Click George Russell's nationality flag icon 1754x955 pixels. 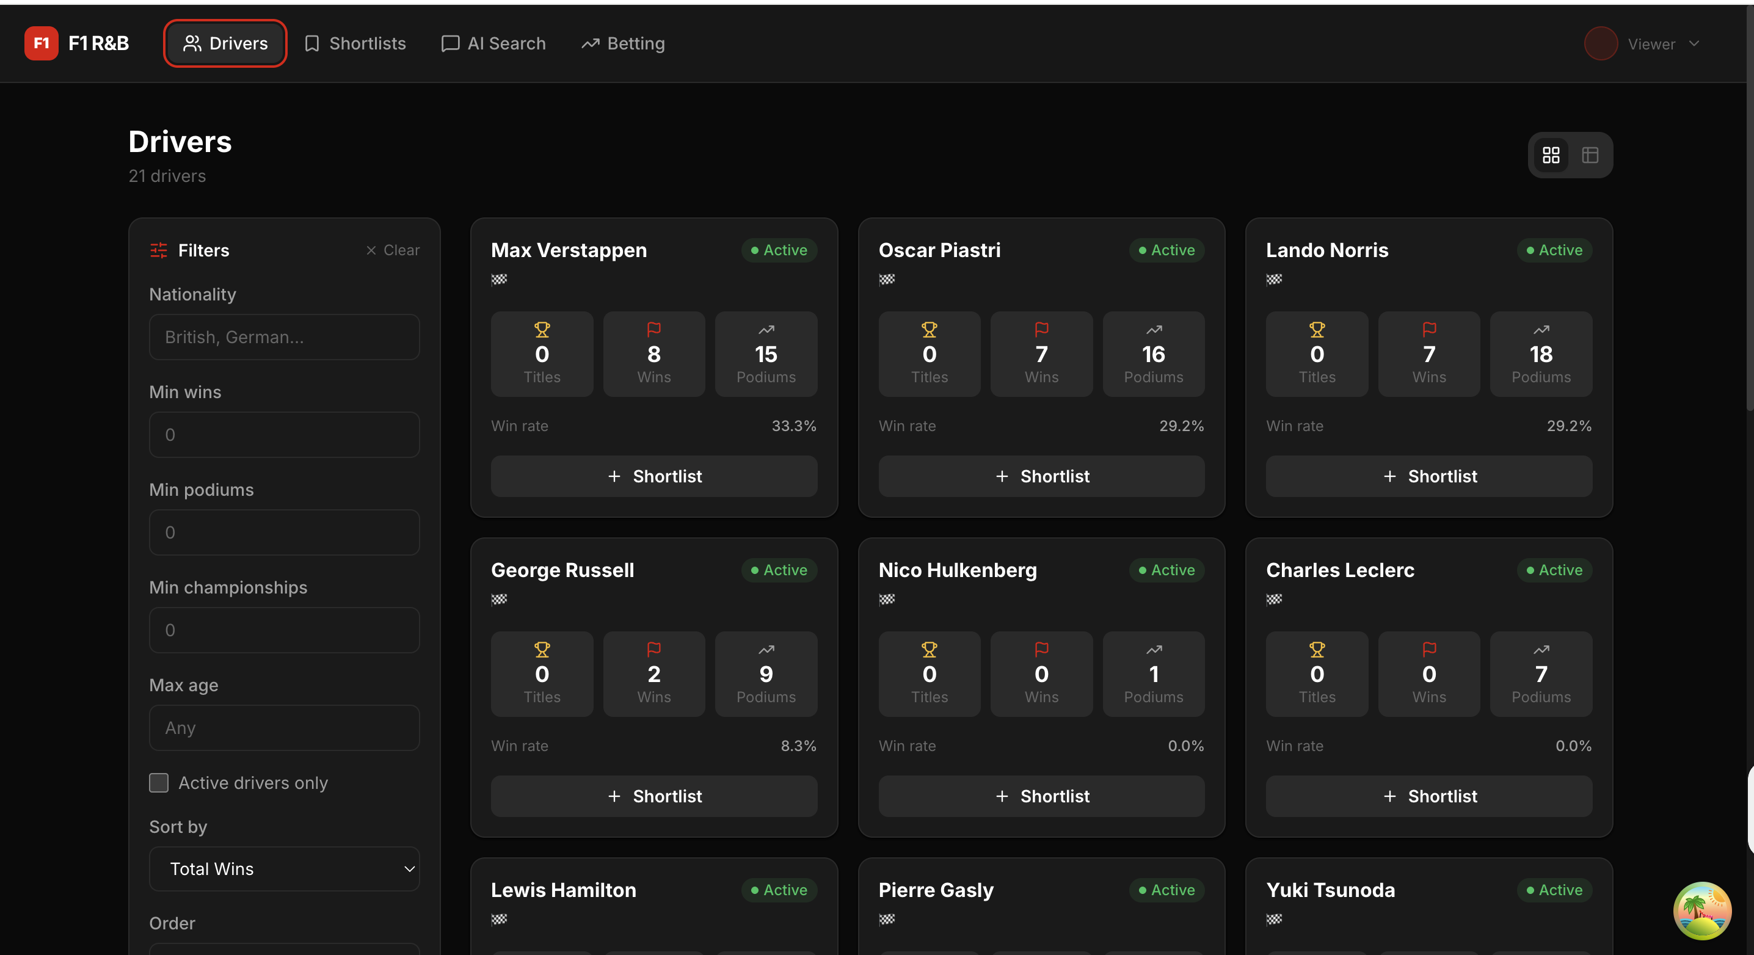(499, 600)
